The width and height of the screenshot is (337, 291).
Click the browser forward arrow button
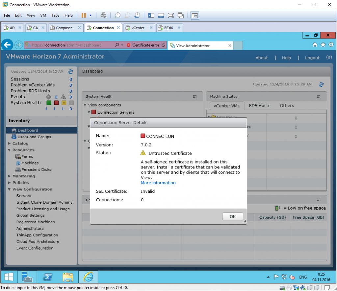[19, 45]
